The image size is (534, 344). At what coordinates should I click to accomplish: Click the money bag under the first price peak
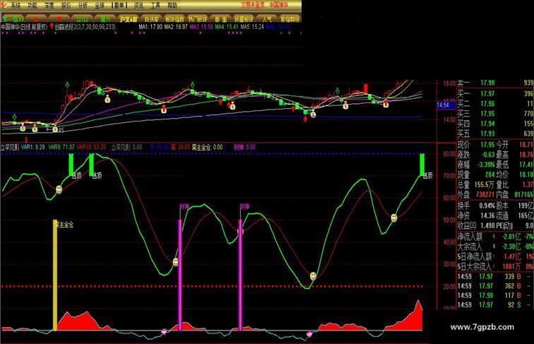point(107,100)
